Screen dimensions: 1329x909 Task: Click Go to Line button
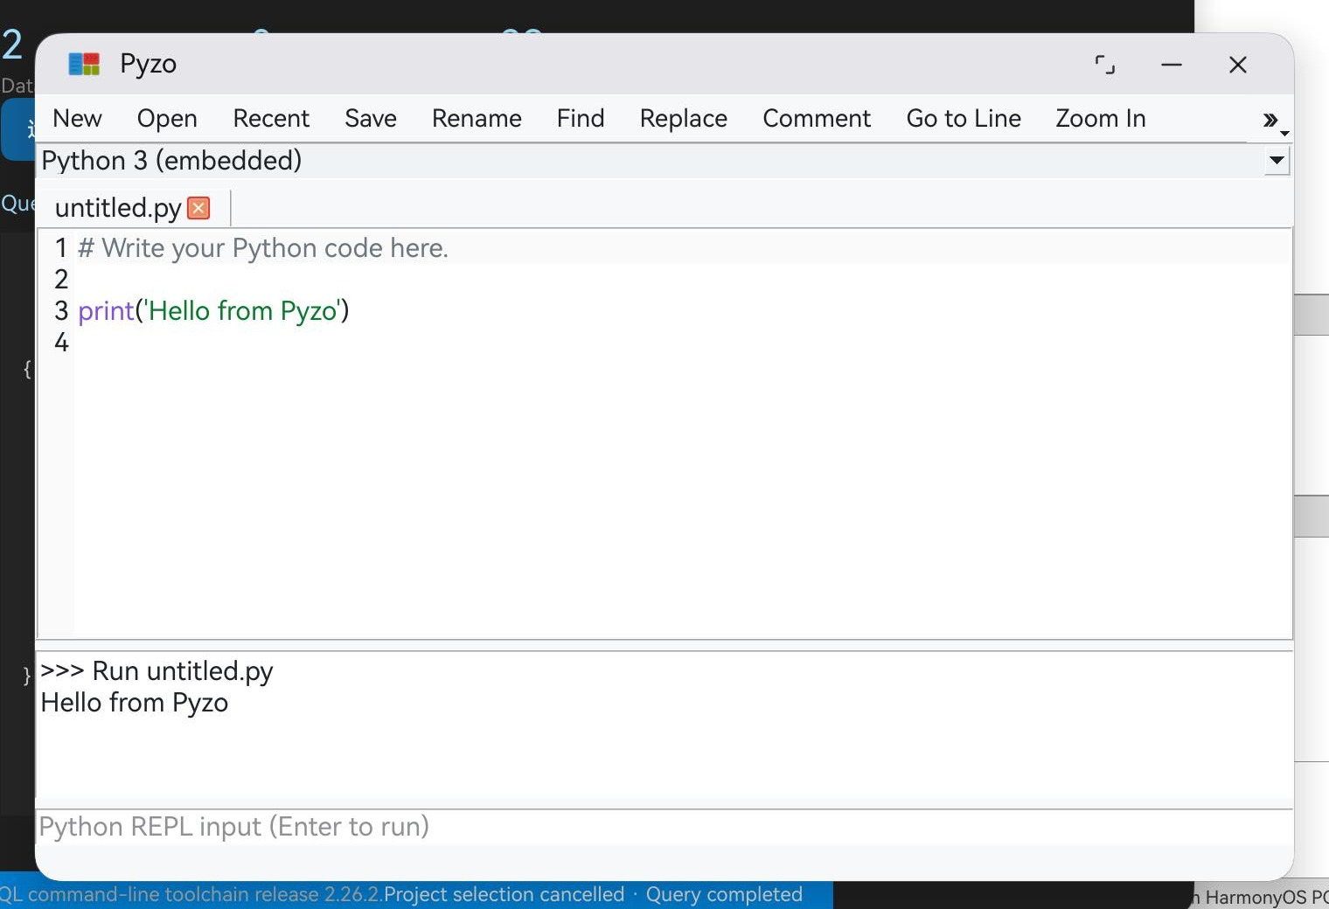[964, 118]
